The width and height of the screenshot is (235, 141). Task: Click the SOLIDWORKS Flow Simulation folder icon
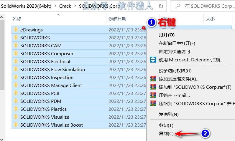pos(16,69)
